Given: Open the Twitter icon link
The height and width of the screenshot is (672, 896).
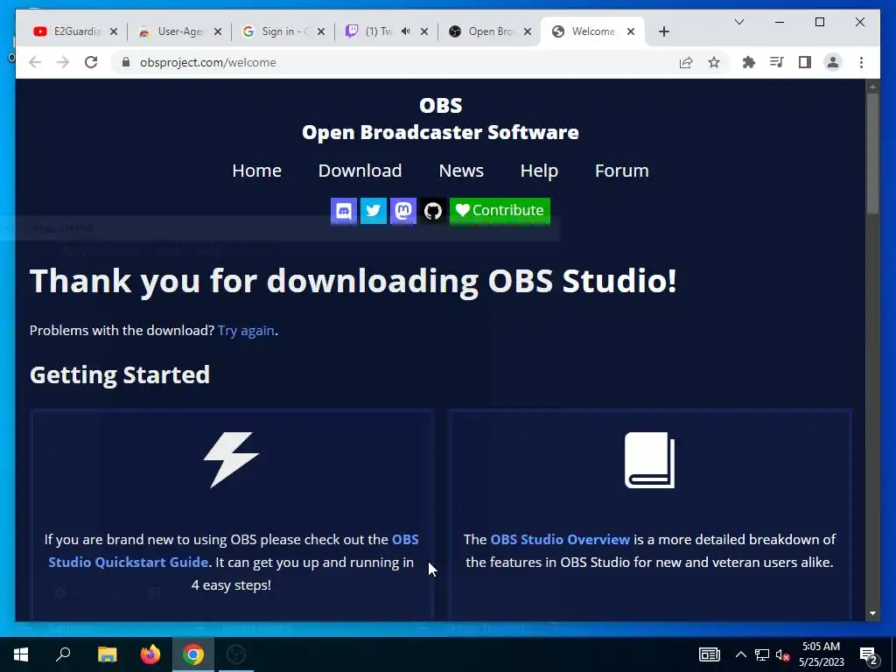Looking at the screenshot, I should tap(373, 211).
